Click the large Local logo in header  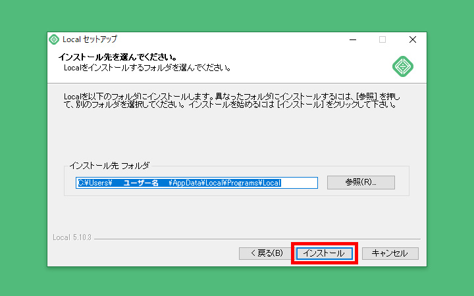(x=403, y=66)
